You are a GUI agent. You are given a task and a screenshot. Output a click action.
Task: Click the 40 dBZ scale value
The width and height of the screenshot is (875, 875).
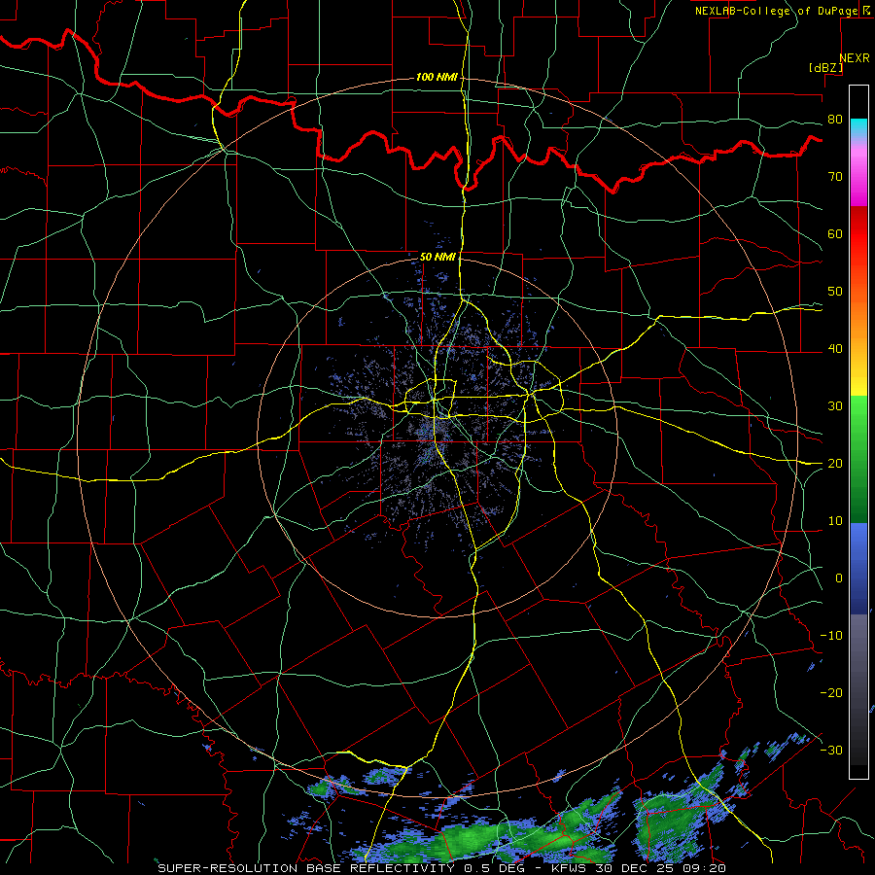tap(835, 349)
